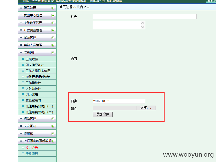Image resolution: width=216 pixels, height=162 pixels.
Task: Go to 实验开课课时统计
Action: click(38, 77)
